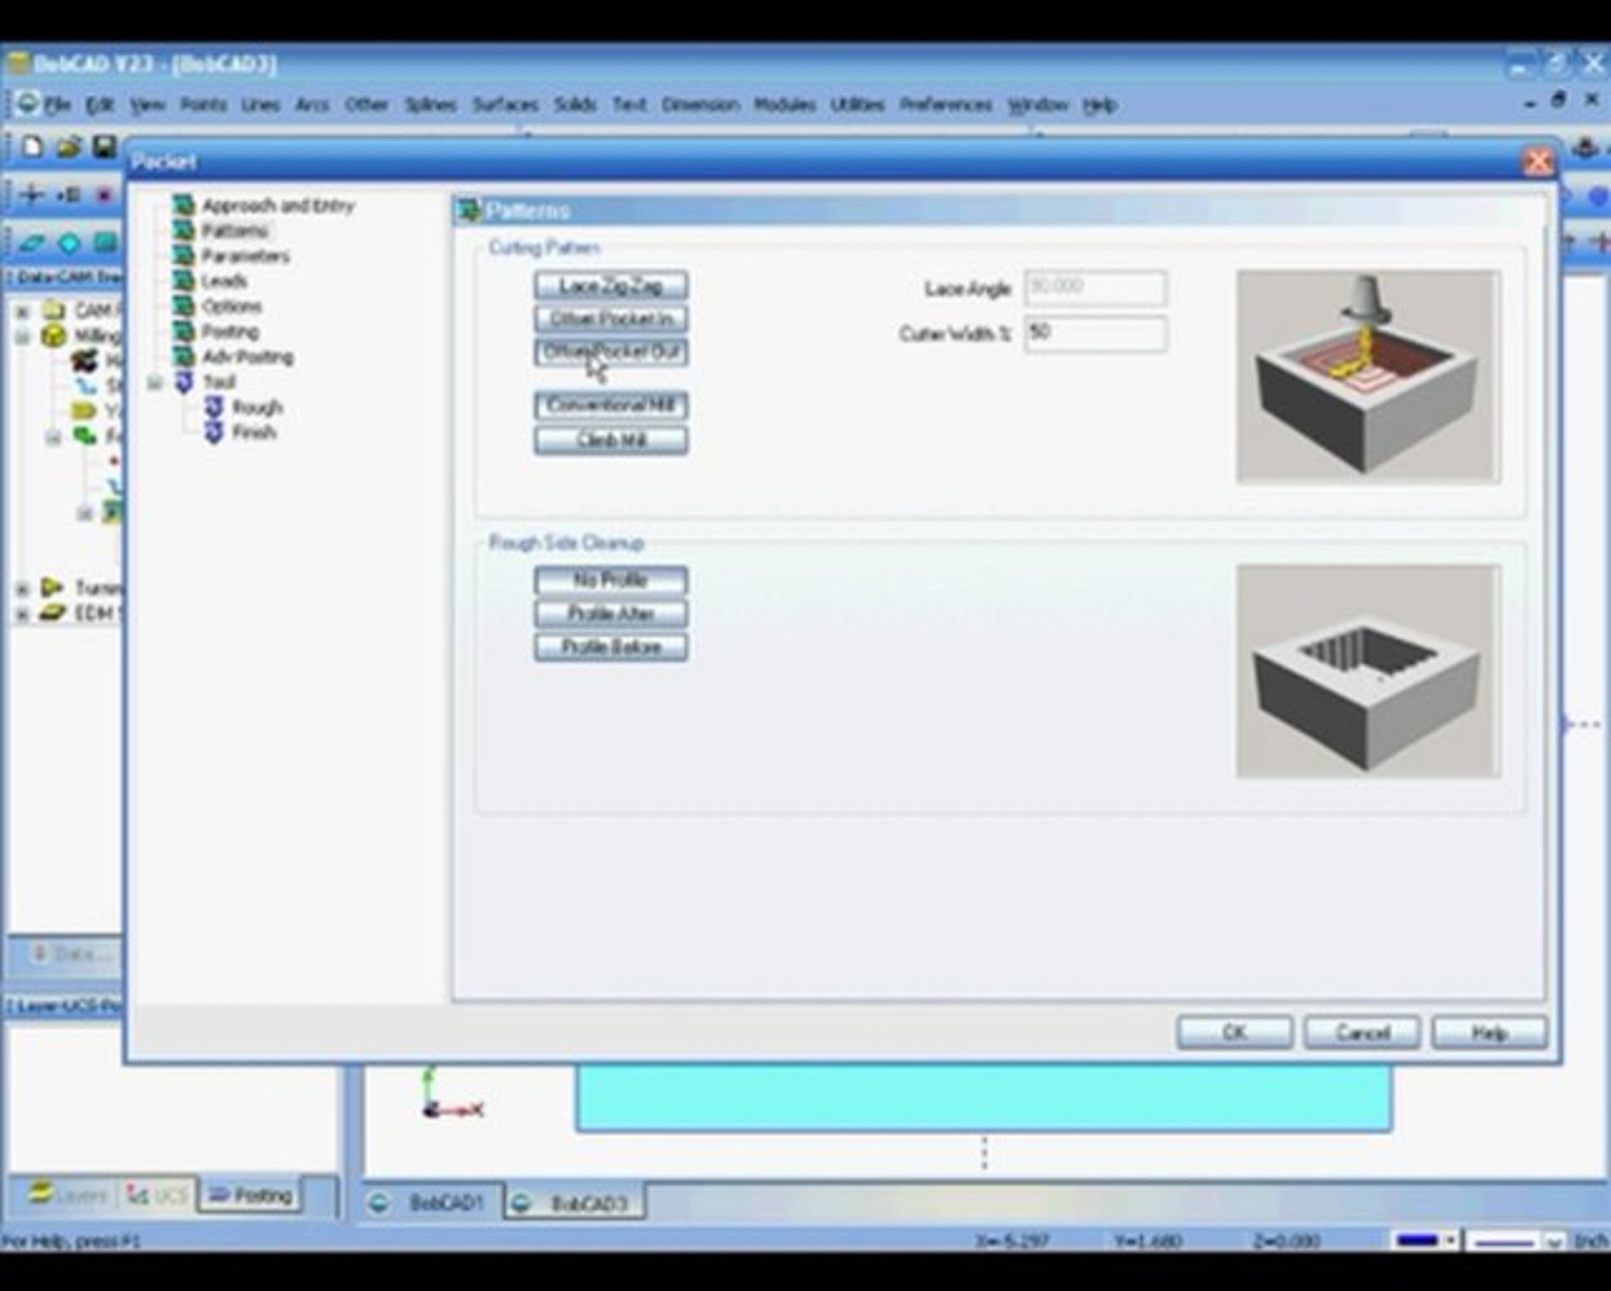Switch to the UCS tab
This screenshot has height=1291, width=1611.
(156, 1195)
